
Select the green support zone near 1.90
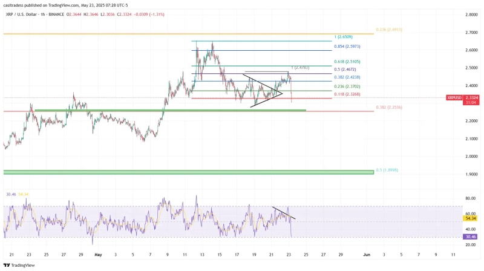click(x=188, y=172)
